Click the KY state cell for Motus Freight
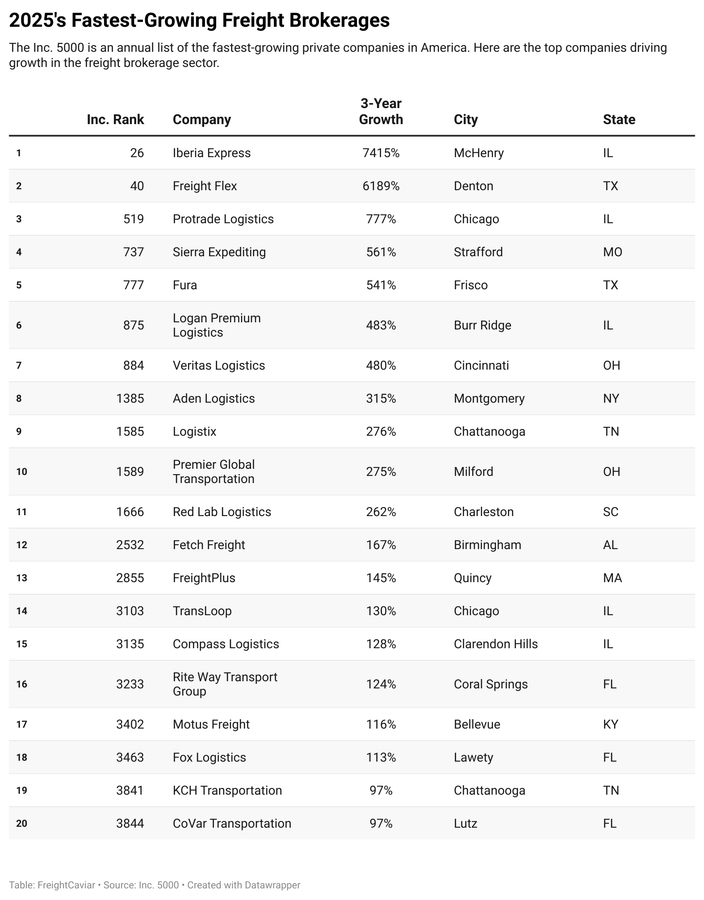This screenshot has width=704, height=900. click(610, 724)
